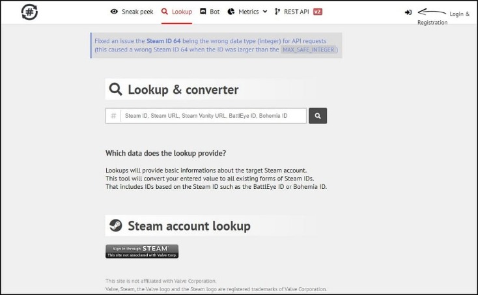478x295 pixels.
Task: Click the login sign-in icon
Action: pos(408,12)
